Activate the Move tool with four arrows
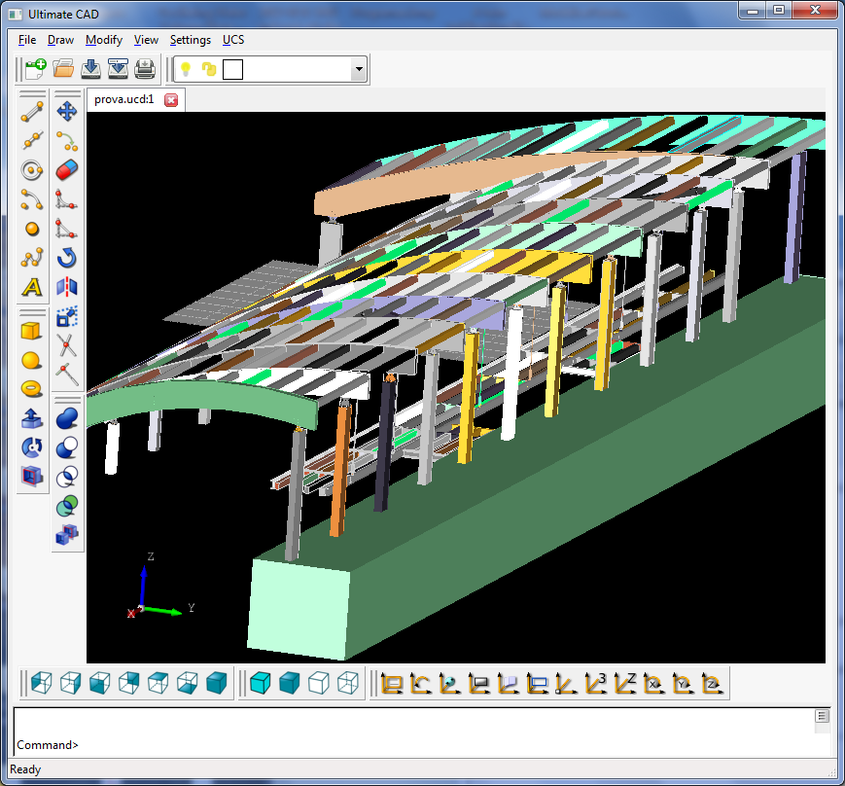Image resolution: width=845 pixels, height=786 pixels. tap(67, 112)
